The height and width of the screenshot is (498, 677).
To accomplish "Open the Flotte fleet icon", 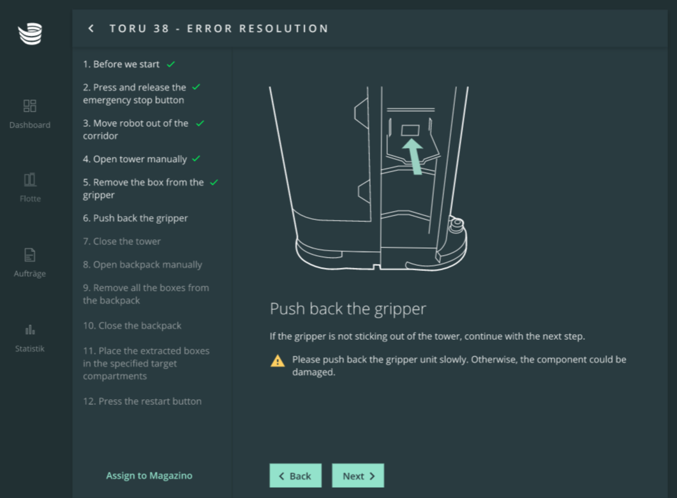I will [x=30, y=180].
